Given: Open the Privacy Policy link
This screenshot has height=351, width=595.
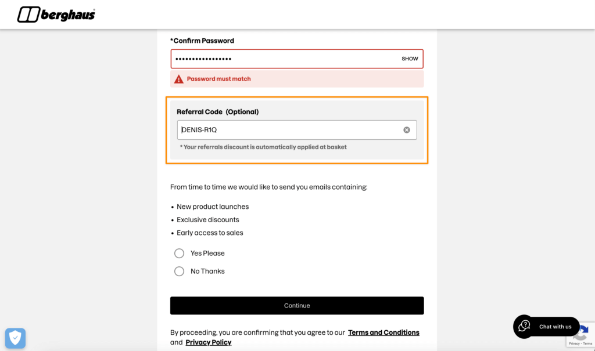Looking at the screenshot, I should 209,342.
